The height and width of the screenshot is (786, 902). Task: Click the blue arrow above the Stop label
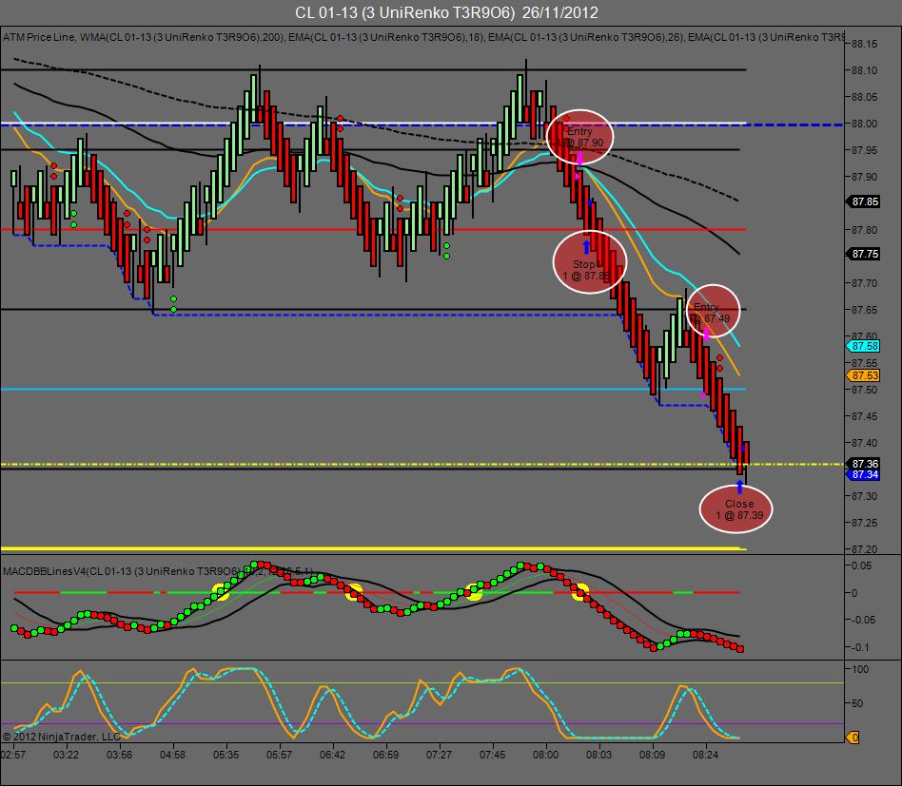586,247
